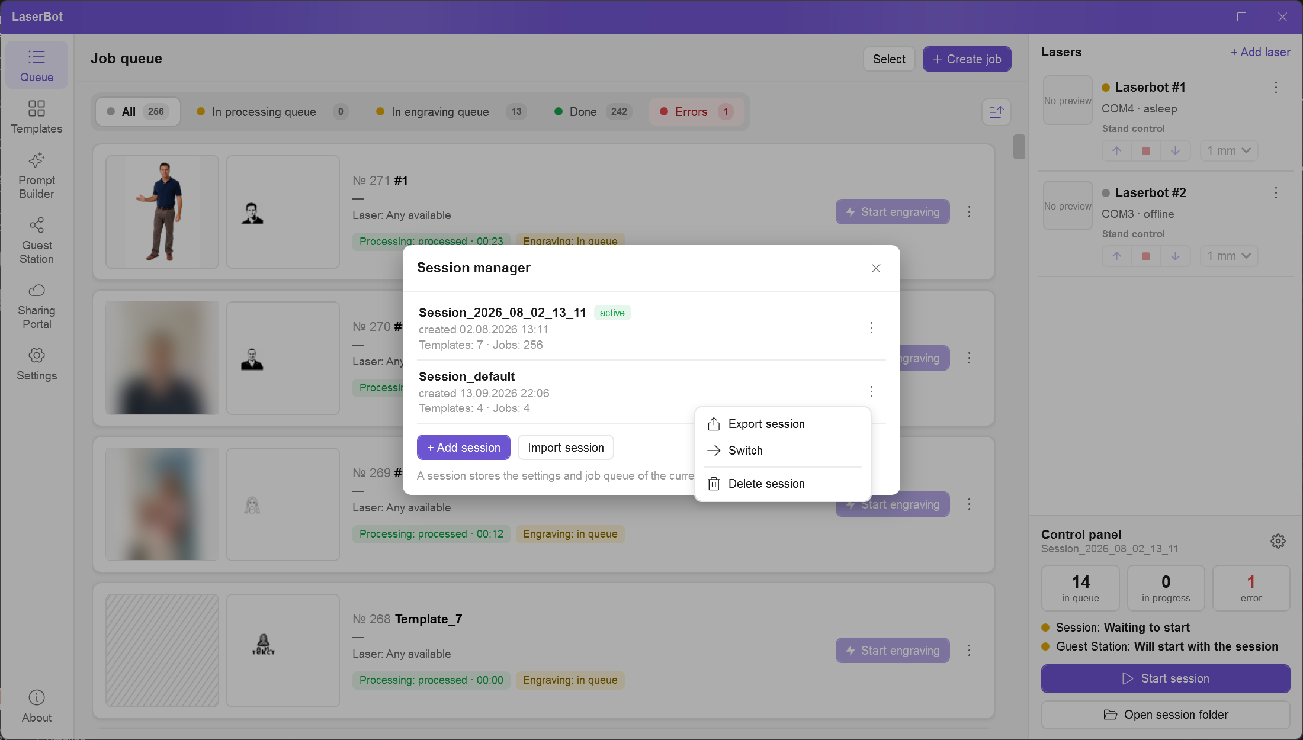This screenshot has height=740, width=1303.
Task: Move Laserbot #1 stand up
Action: pyautogui.click(x=1116, y=151)
